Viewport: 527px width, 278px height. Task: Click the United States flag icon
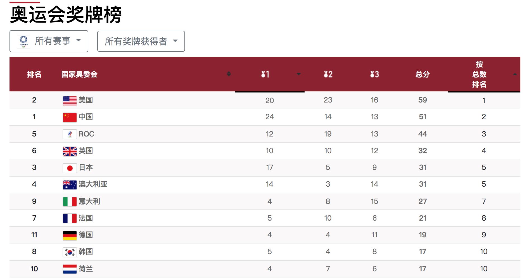point(70,101)
